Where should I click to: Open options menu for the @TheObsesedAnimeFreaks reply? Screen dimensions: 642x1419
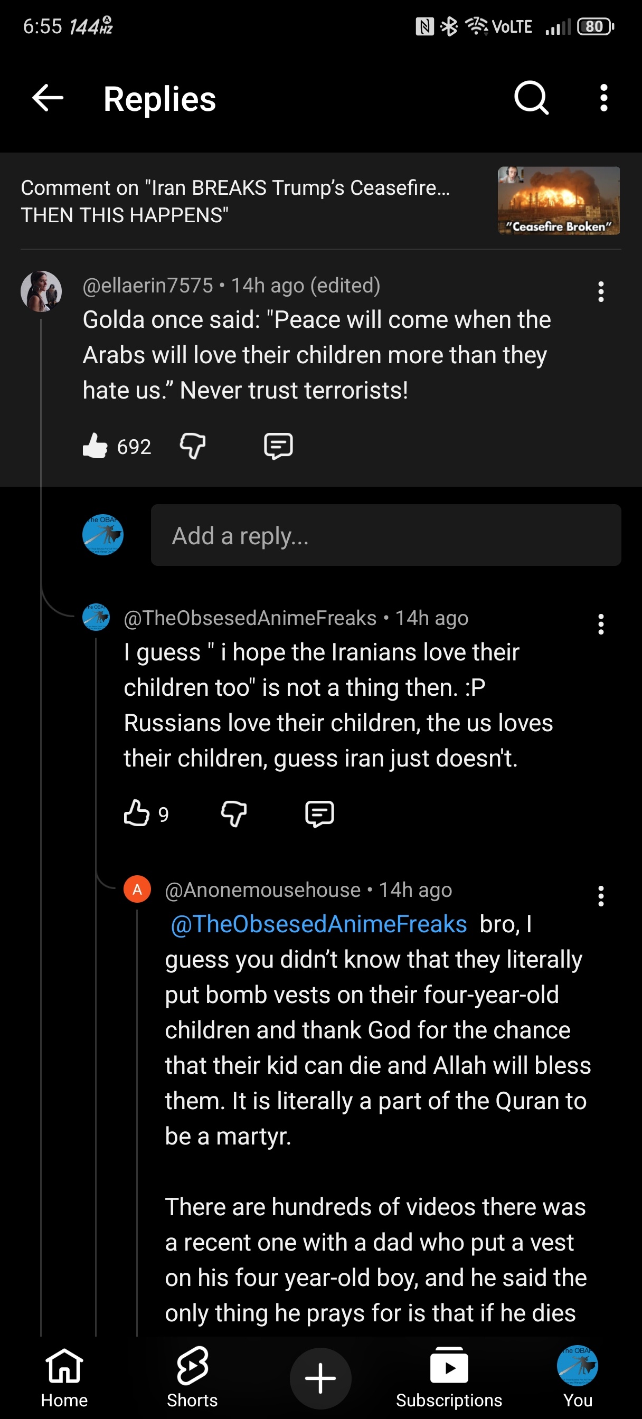pos(601,624)
